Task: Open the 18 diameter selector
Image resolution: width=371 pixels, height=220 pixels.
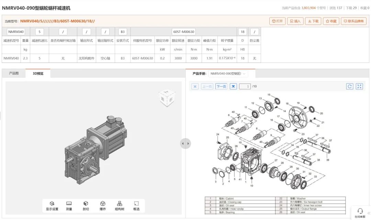Action: (x=243, y=32)
